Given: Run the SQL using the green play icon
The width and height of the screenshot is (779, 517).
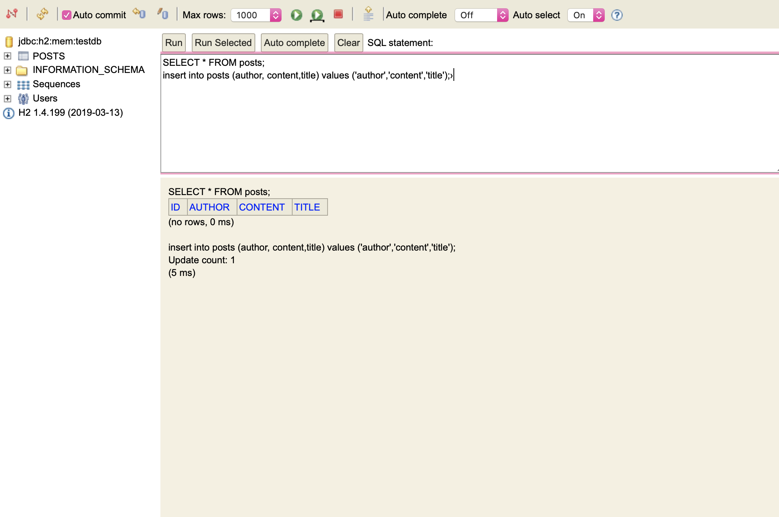Looking at the screenshot, I should coord(296,15).
